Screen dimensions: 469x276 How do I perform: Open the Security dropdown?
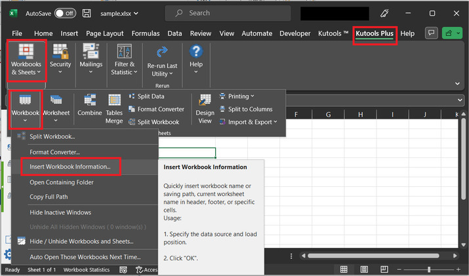(60, 60)
